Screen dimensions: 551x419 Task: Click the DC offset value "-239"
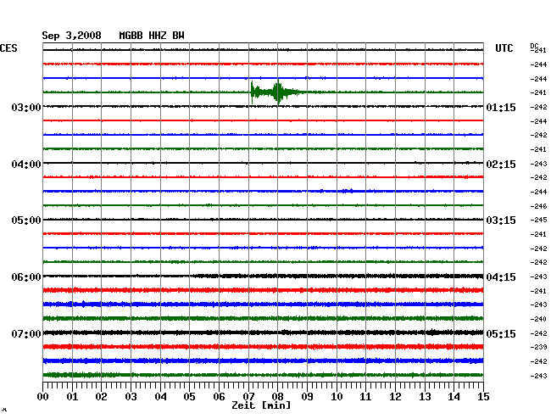tap(538, 347)
